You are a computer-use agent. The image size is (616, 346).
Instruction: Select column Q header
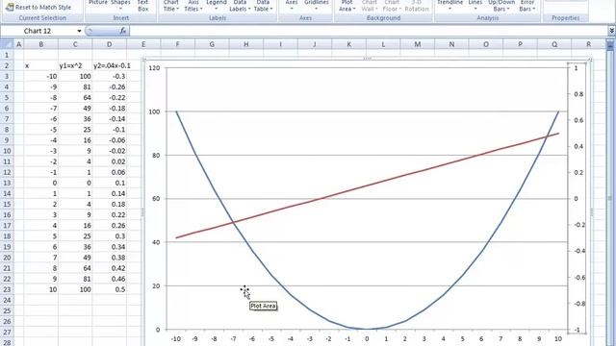point(554,44)
